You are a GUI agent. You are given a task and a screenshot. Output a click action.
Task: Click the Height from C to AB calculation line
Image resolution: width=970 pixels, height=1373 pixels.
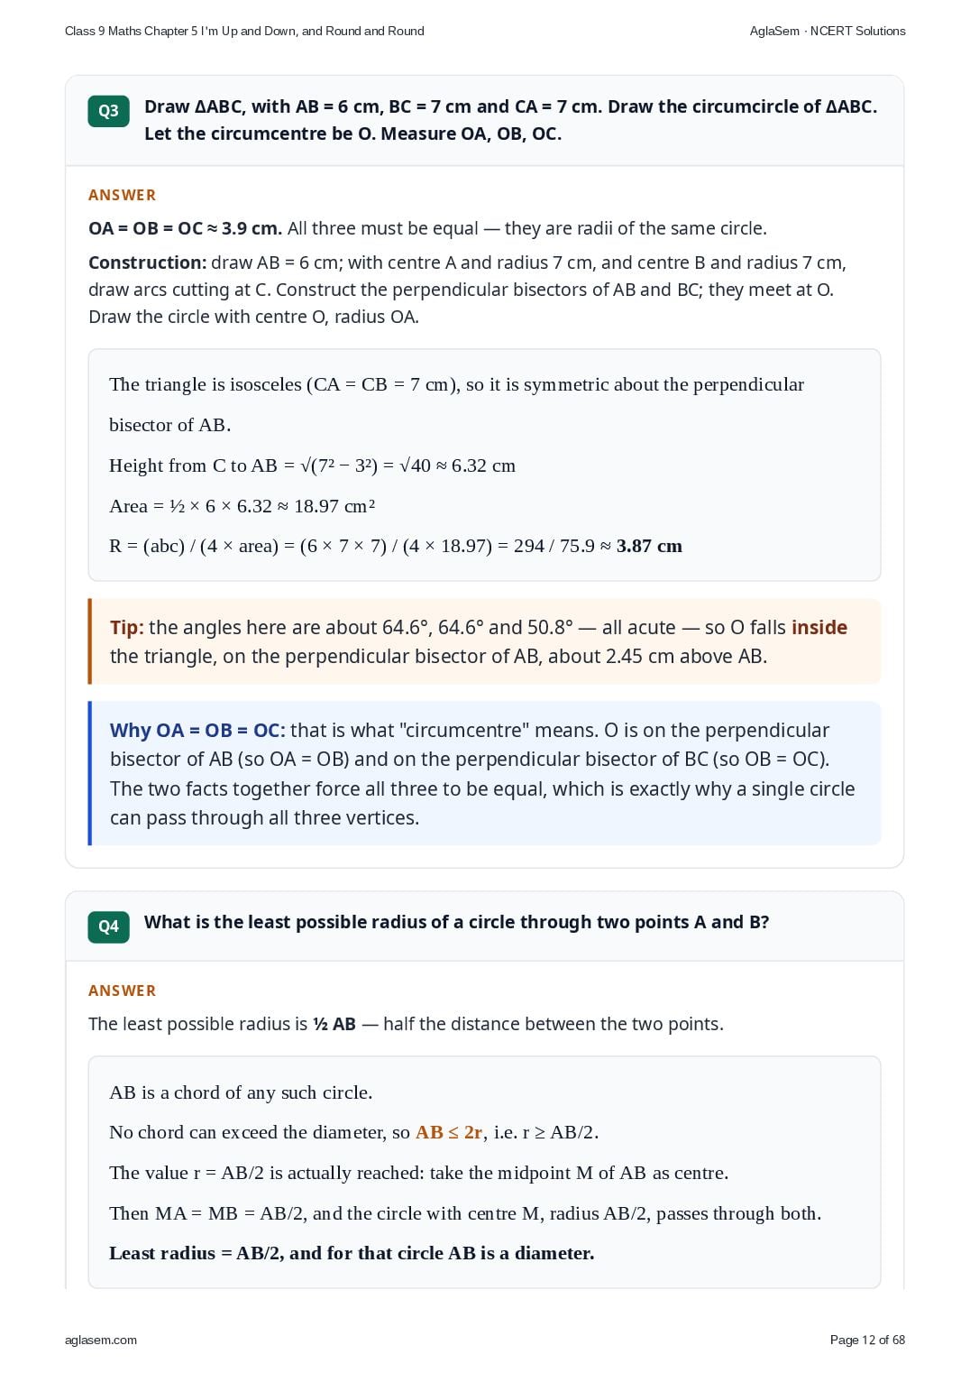(x=312, y=465)
